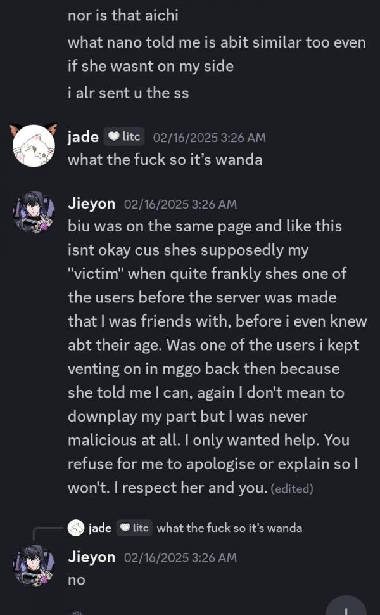Image resolution: width=380 pixels, height=615 pixels.
Task: Tap the heart icon in jade's litc tag
Action: (113, 136)
